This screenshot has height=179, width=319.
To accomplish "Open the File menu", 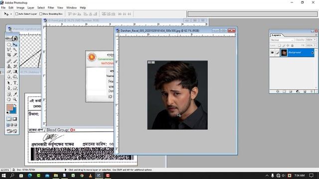I will tap(3, 8).
